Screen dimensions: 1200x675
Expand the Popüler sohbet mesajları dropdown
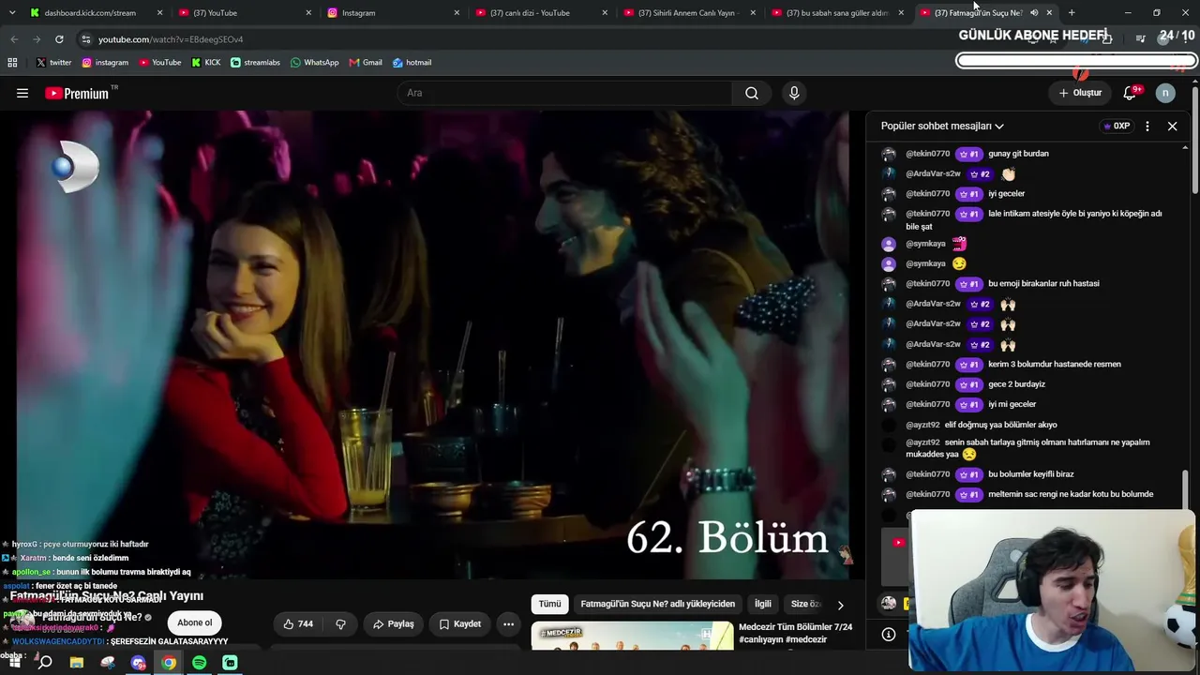(942, 126)
